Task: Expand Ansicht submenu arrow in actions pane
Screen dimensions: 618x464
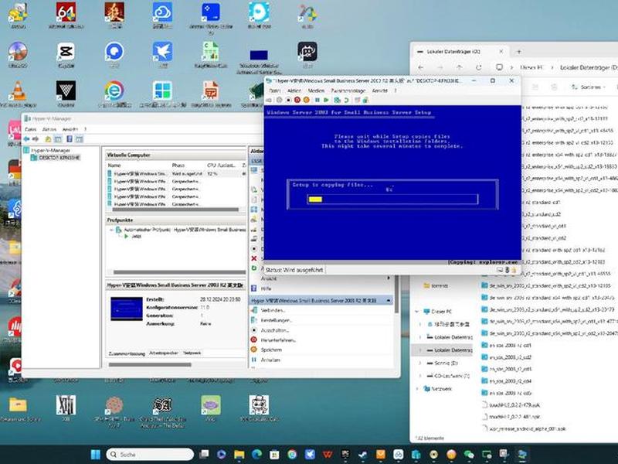Action: click(389, 278)
